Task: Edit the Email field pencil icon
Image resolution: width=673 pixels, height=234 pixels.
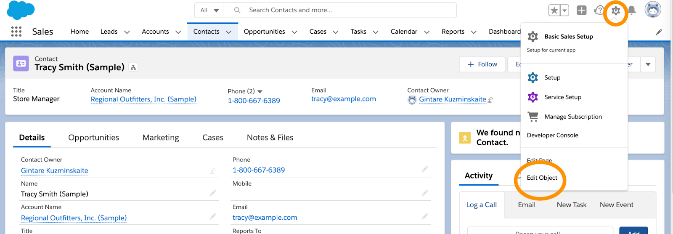Action: tap(425, 216)
